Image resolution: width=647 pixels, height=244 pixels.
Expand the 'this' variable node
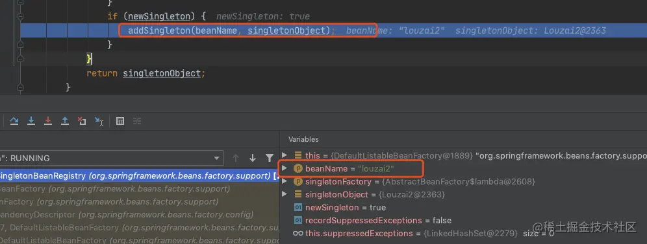point(285,155)
